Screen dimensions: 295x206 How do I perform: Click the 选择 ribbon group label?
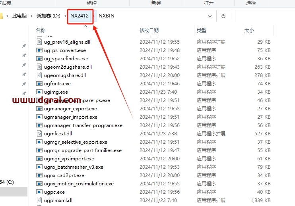(251, 3)
